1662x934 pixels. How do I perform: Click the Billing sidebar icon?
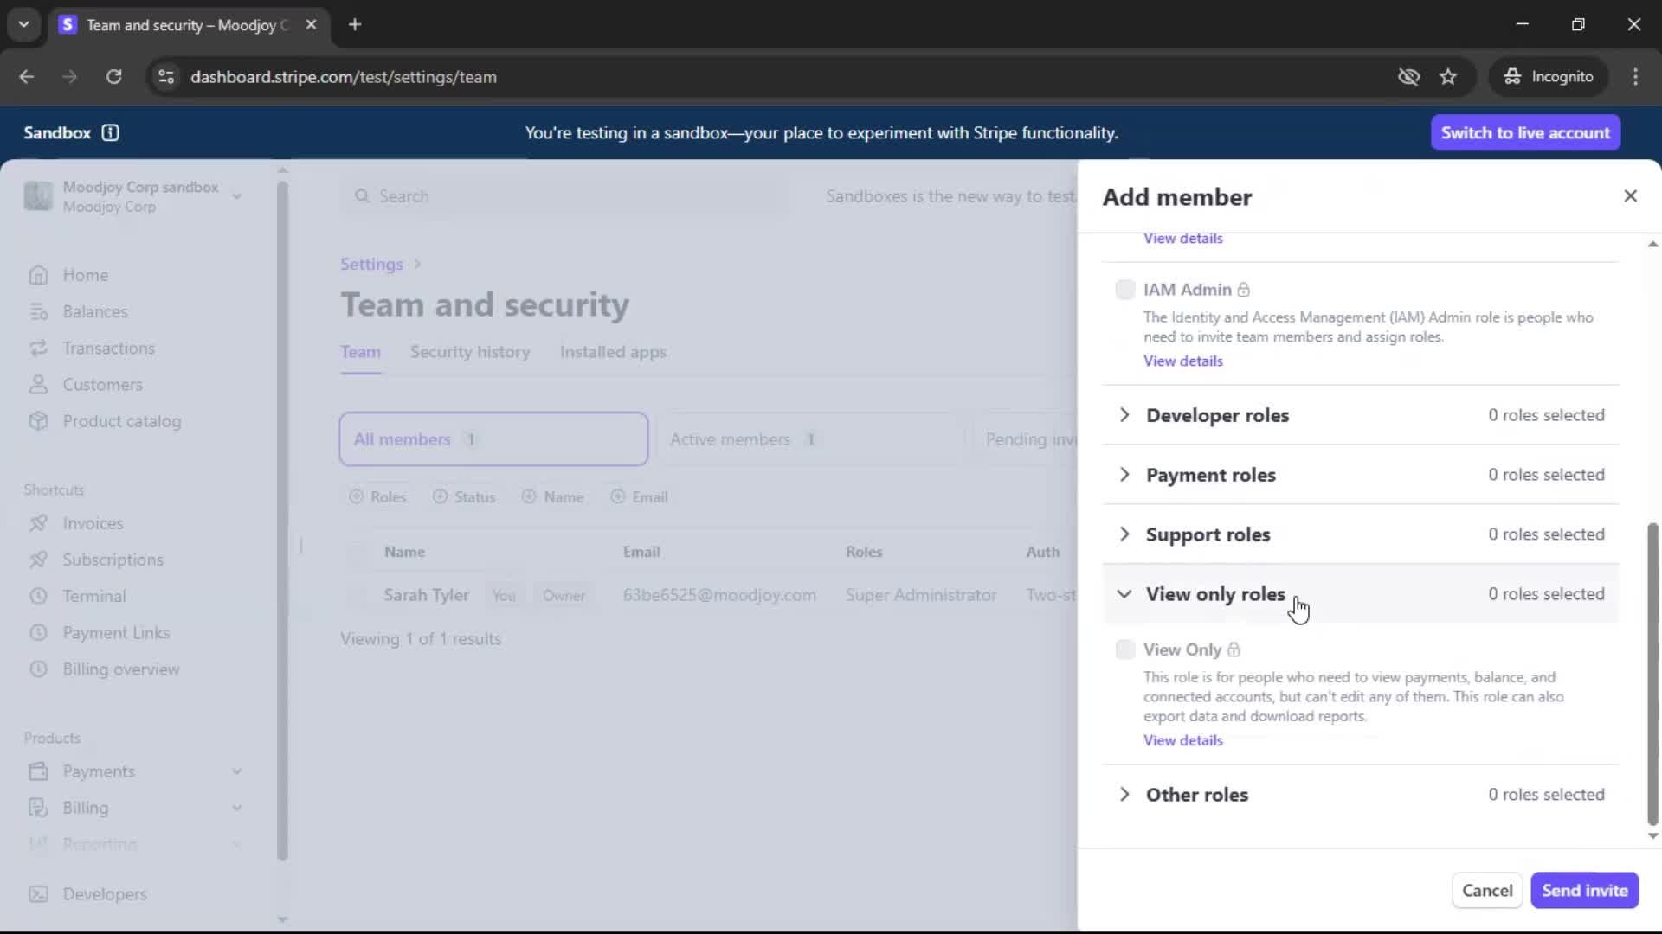[x=38, y=808]
